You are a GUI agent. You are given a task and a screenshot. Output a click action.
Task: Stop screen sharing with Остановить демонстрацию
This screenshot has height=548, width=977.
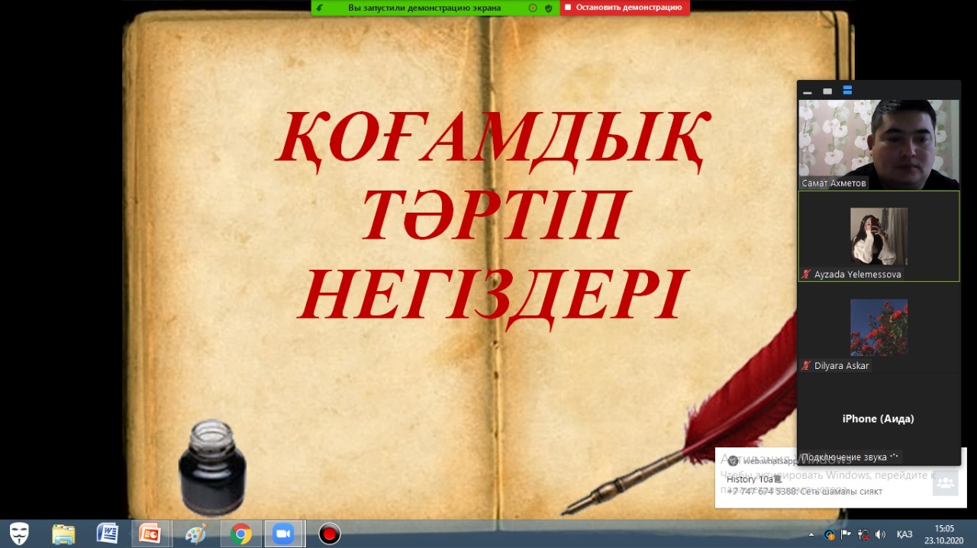click(624, 8)
